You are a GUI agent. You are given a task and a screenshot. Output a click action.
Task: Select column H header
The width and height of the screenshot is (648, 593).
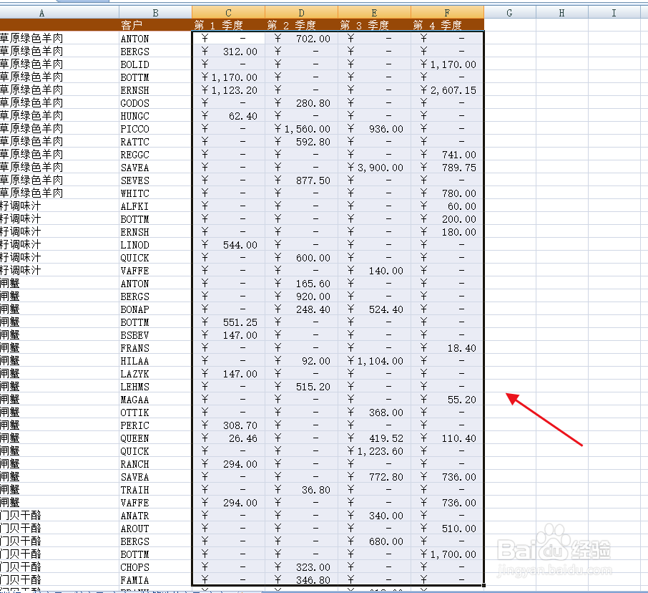pyautogui.click(x=561, y=12)
